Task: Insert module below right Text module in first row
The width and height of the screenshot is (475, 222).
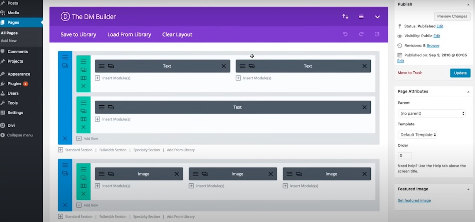Action: point(254,78)
